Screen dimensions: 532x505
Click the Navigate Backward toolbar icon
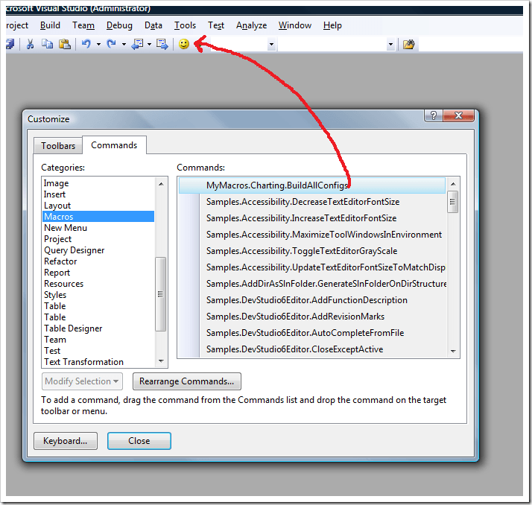pos(137,44)
